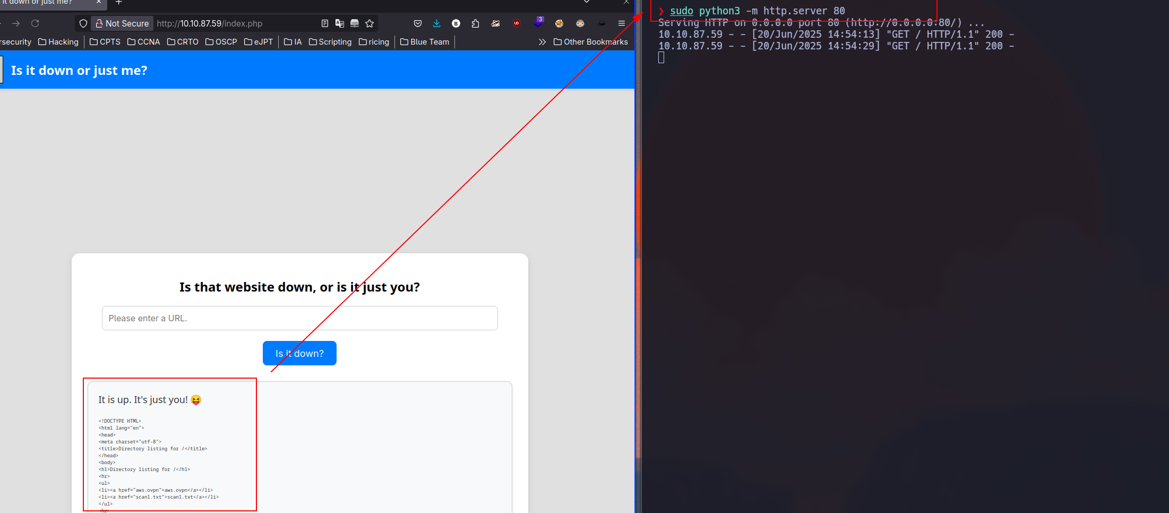Open the IA bookmarks folder
1169x513 pixels.
pyautogui.click(x=293, y=42)
